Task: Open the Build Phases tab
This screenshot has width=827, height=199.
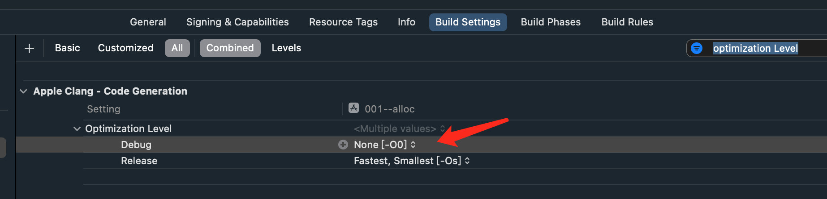Action: (x=551, y=22)
